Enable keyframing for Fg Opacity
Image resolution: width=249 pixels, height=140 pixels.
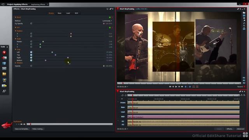[x=31, y=23]
